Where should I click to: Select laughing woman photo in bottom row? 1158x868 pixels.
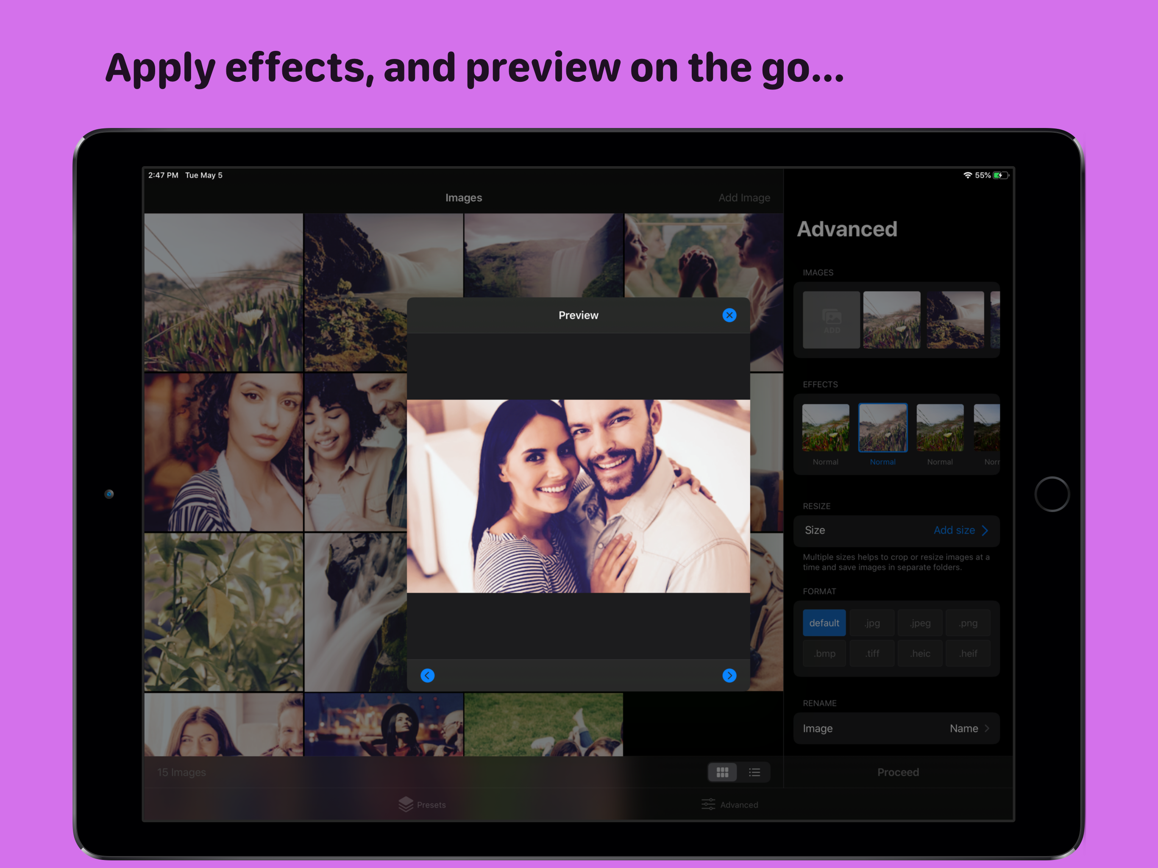(223, 725)
